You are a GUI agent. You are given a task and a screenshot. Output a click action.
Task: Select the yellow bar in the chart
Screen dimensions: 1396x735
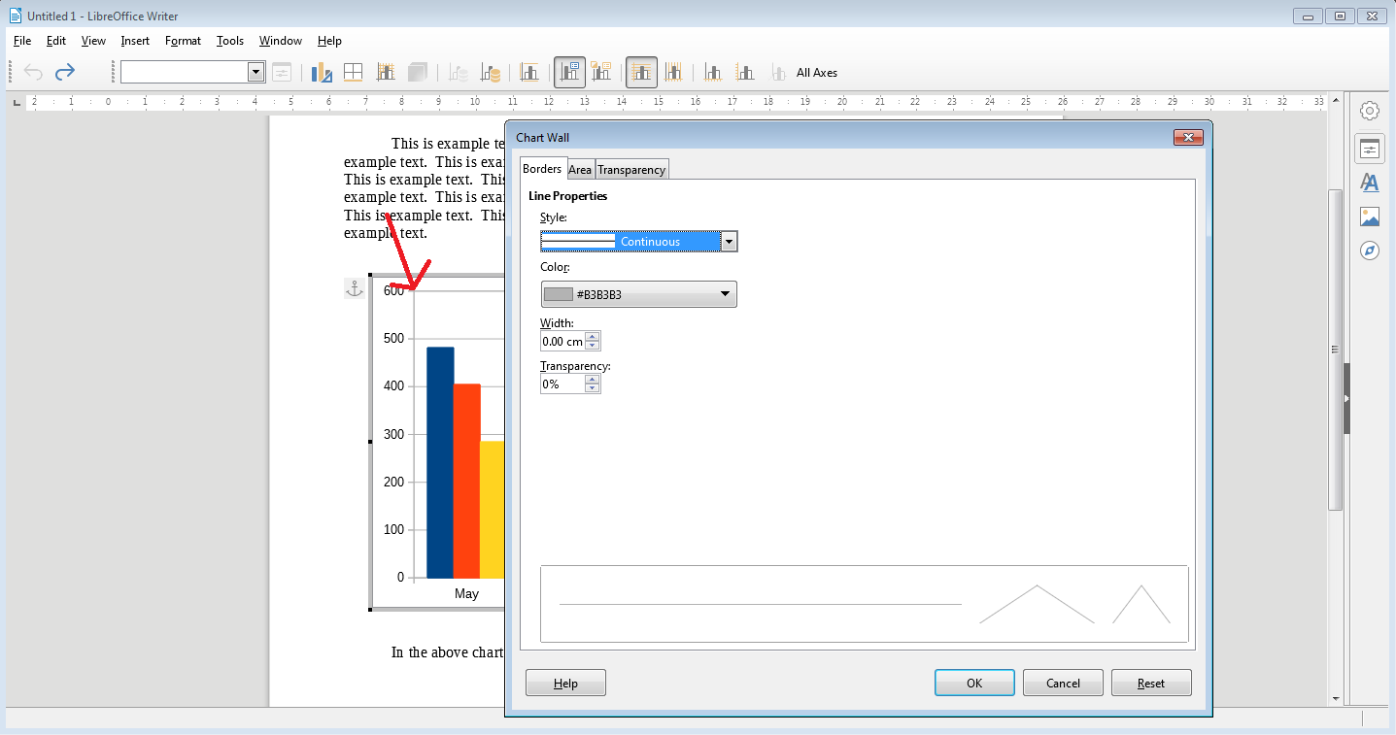(x=492, y=510)
